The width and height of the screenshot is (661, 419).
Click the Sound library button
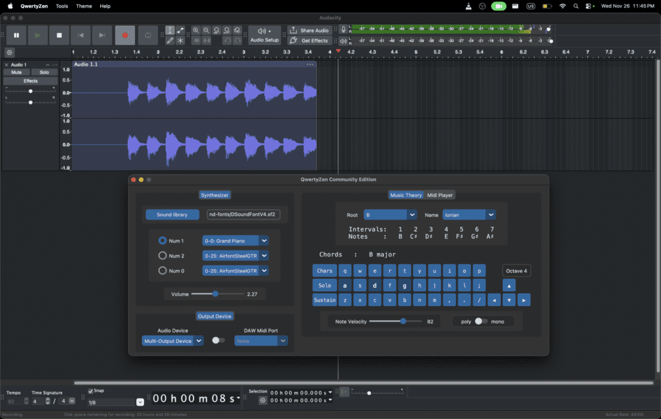click(172, 214)
